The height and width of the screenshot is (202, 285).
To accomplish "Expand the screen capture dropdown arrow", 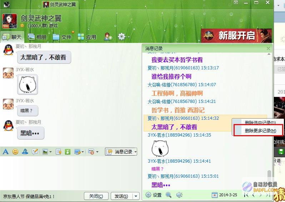I will (x=83, y=152).
